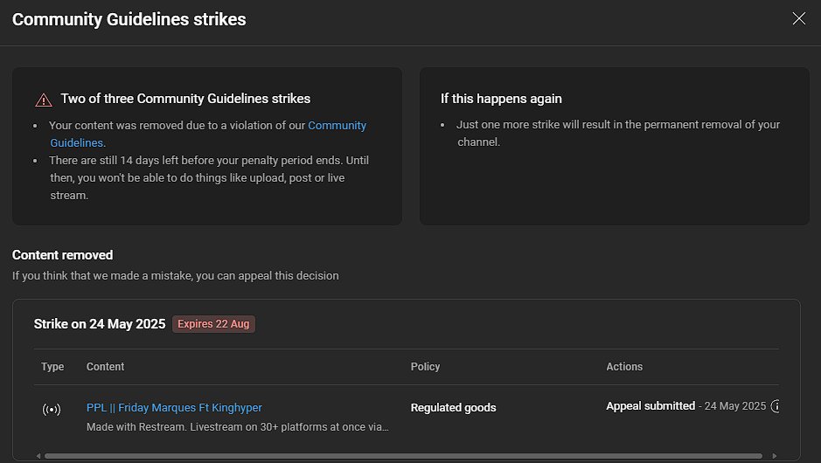Viewport: 821px width, 463px height.
Task: Click the appeal this decision hint text
Action: tap(176, 276)
